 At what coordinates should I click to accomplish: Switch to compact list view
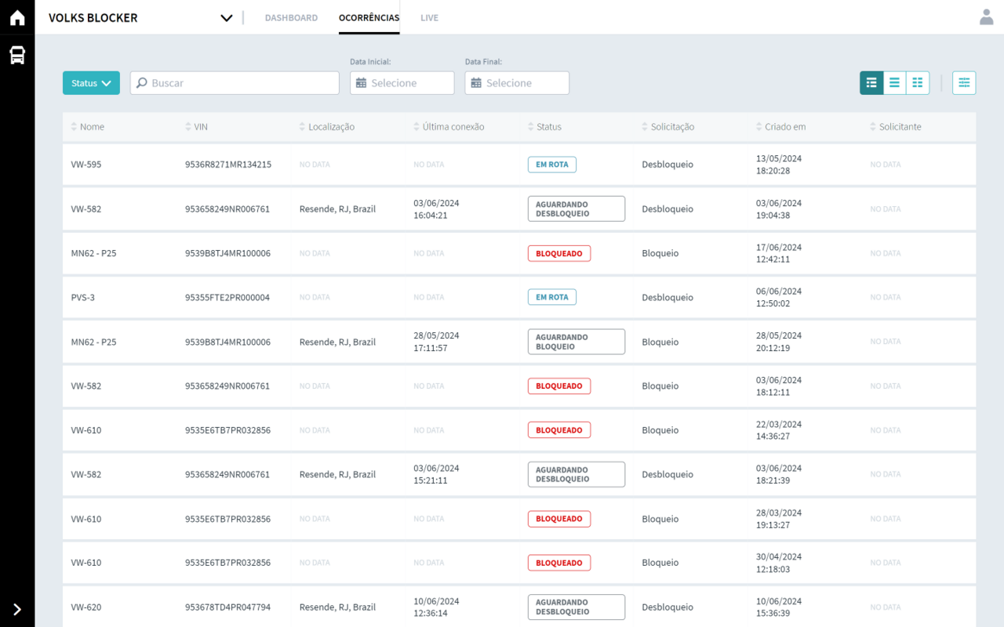coord(894,83)
